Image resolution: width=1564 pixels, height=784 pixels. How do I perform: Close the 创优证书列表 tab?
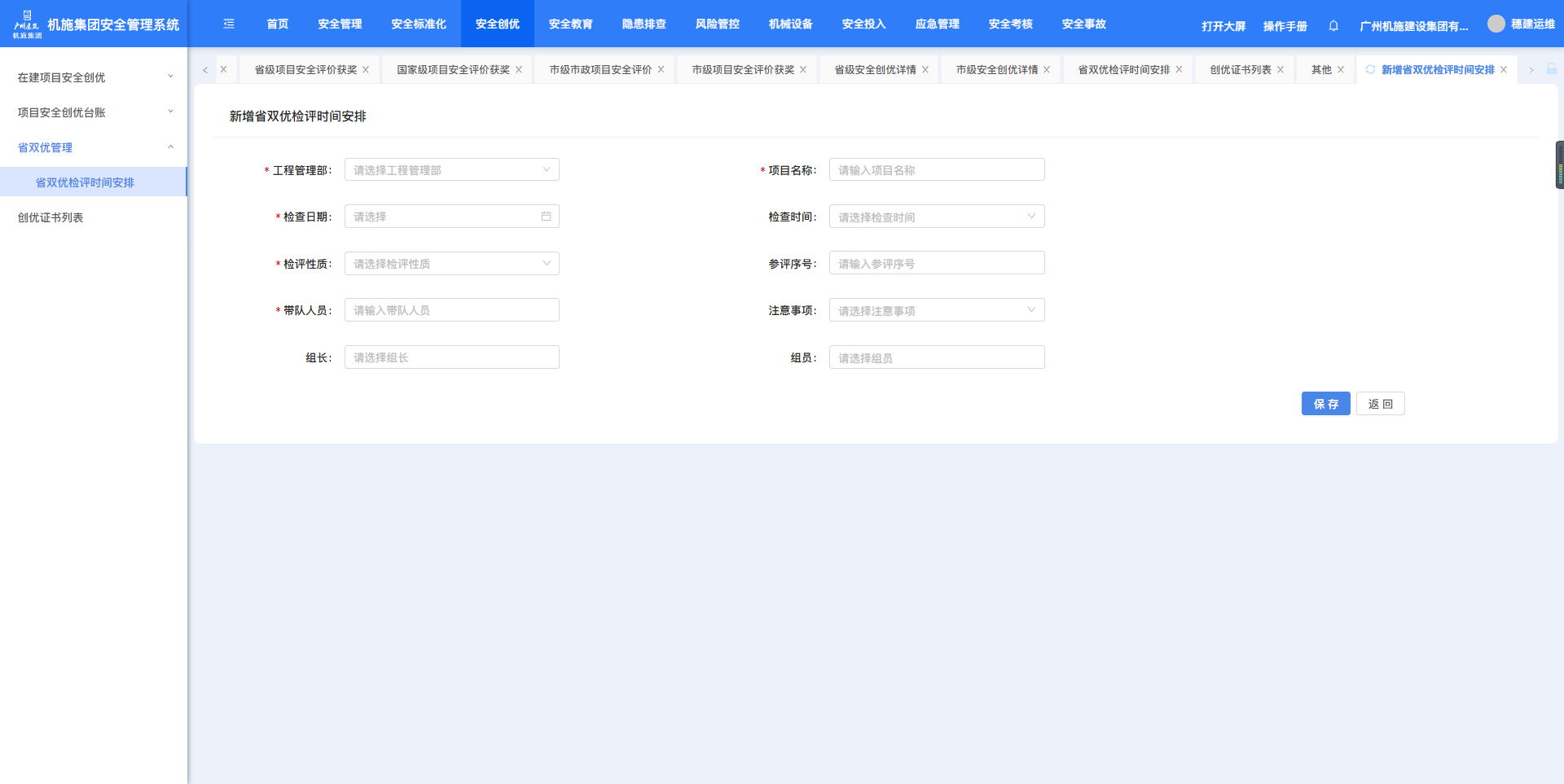pos(1281,70)
